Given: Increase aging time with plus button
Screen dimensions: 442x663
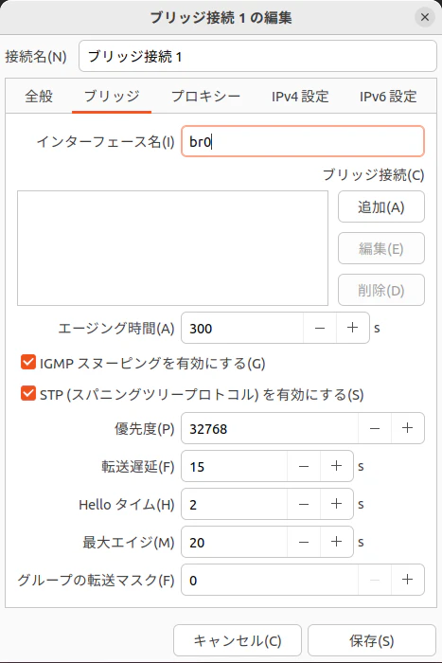Looking at the screenshot, I should click(x=352, y=328).
